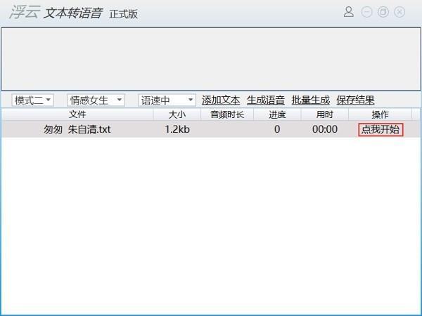Sort by the 大小 column header

[x=177, y=114]
